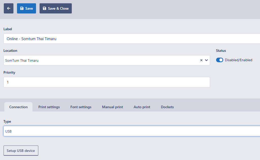The width and height of the screenshot is (260, 160).
Task: Click the Setup USB device button
Action: 21,151
